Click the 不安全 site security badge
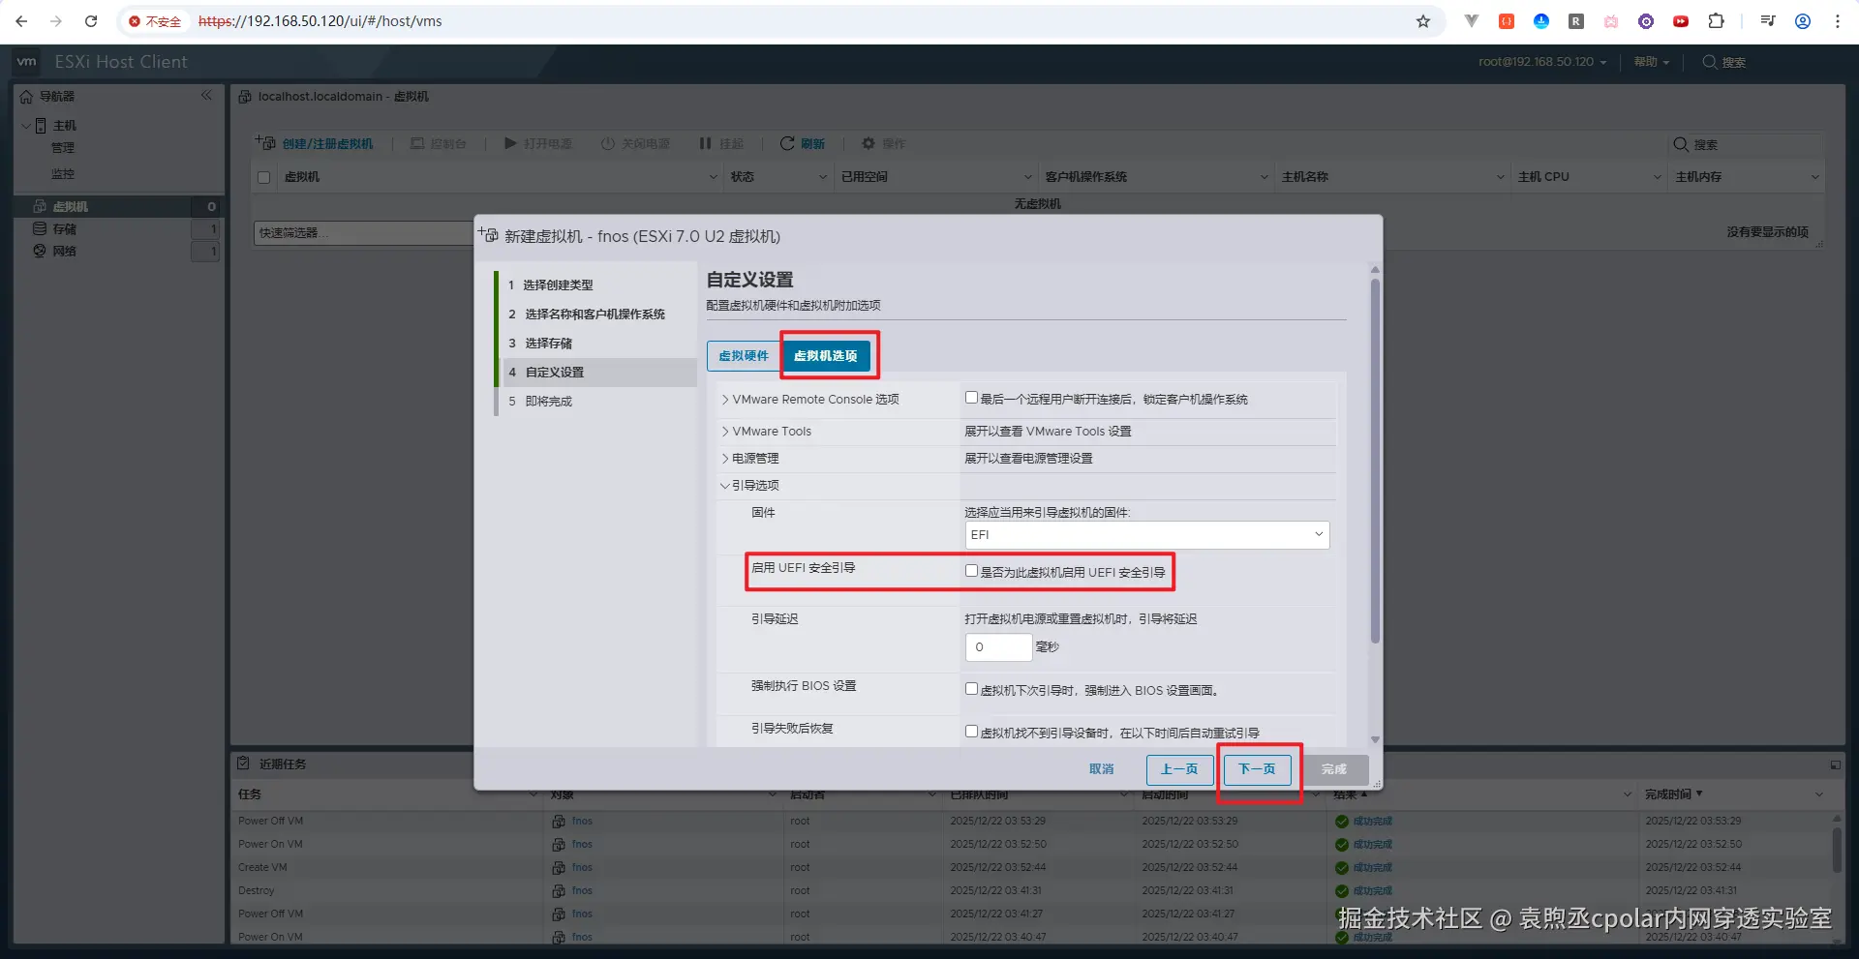1859x959 pixels. pos(155,21)
